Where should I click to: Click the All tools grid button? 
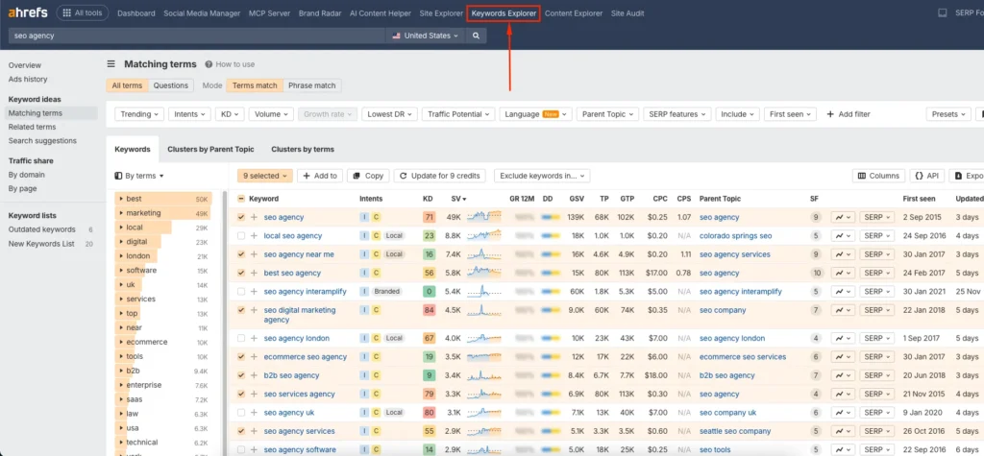(83, 13)
